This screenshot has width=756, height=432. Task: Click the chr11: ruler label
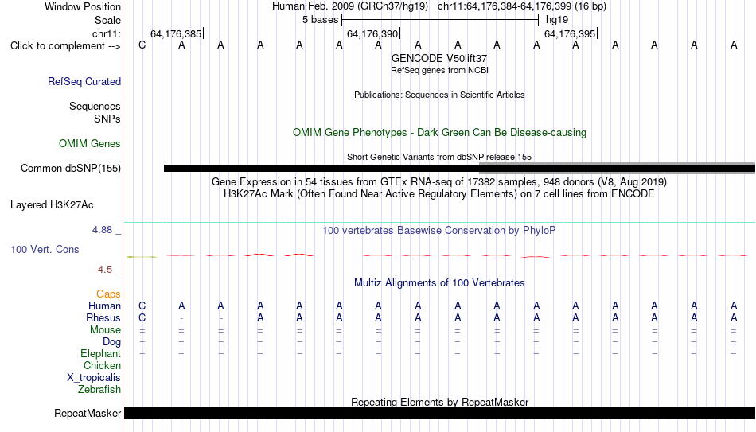tap(107, 33)
